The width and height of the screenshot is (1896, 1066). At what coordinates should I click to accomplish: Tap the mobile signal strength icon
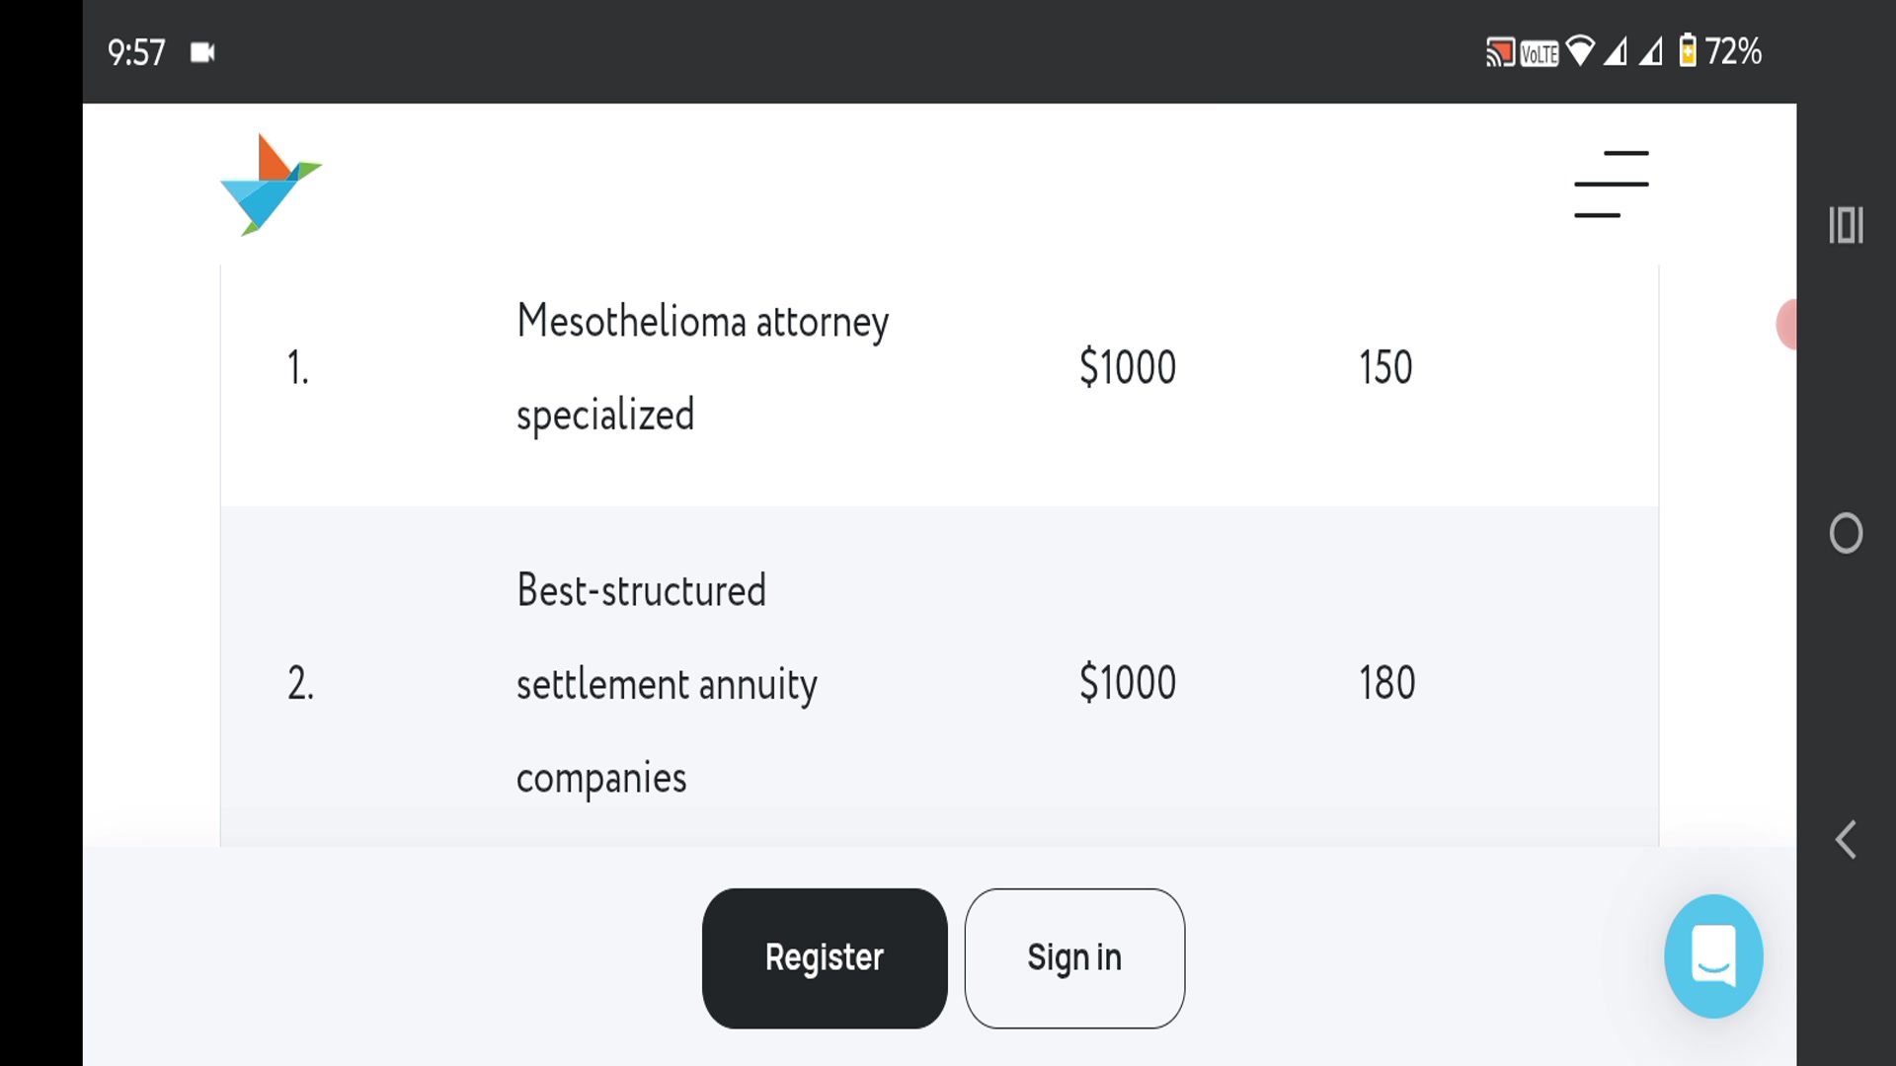pyautogui.click(x=1617, y=51)
